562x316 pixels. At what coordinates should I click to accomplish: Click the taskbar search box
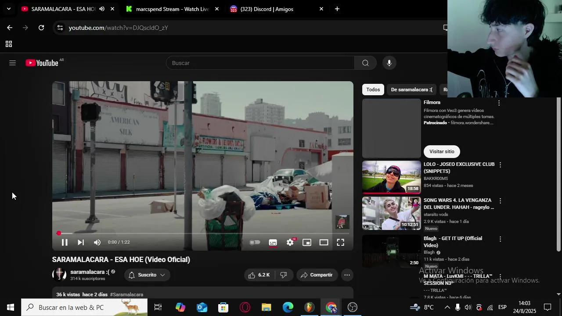pyautogui.click(x=84, y=307)
